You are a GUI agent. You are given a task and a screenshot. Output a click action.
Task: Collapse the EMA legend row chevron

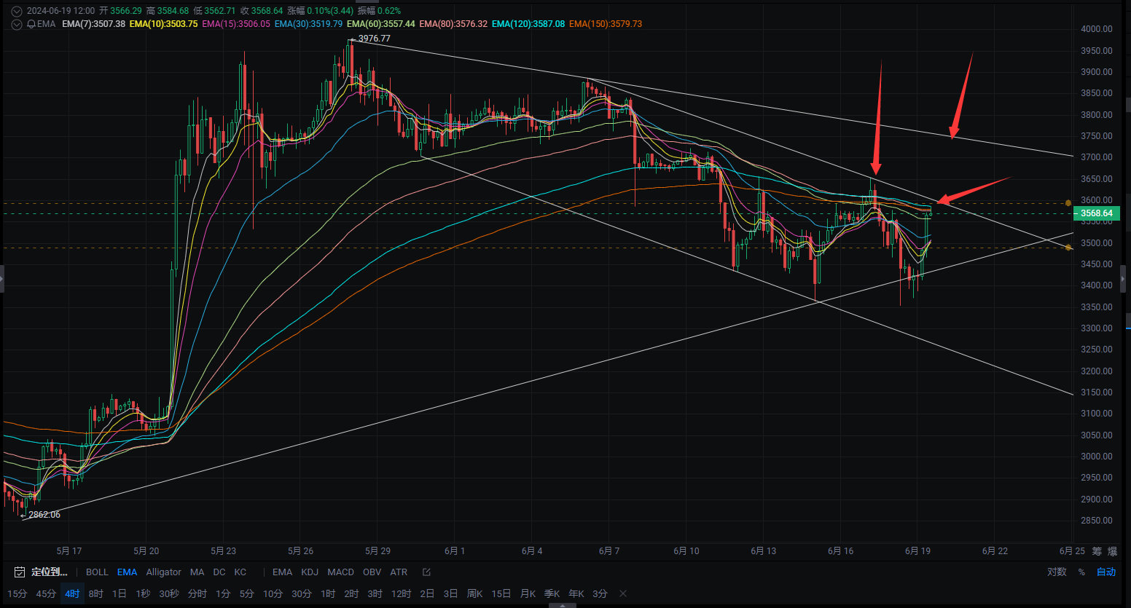pos(17,24)
